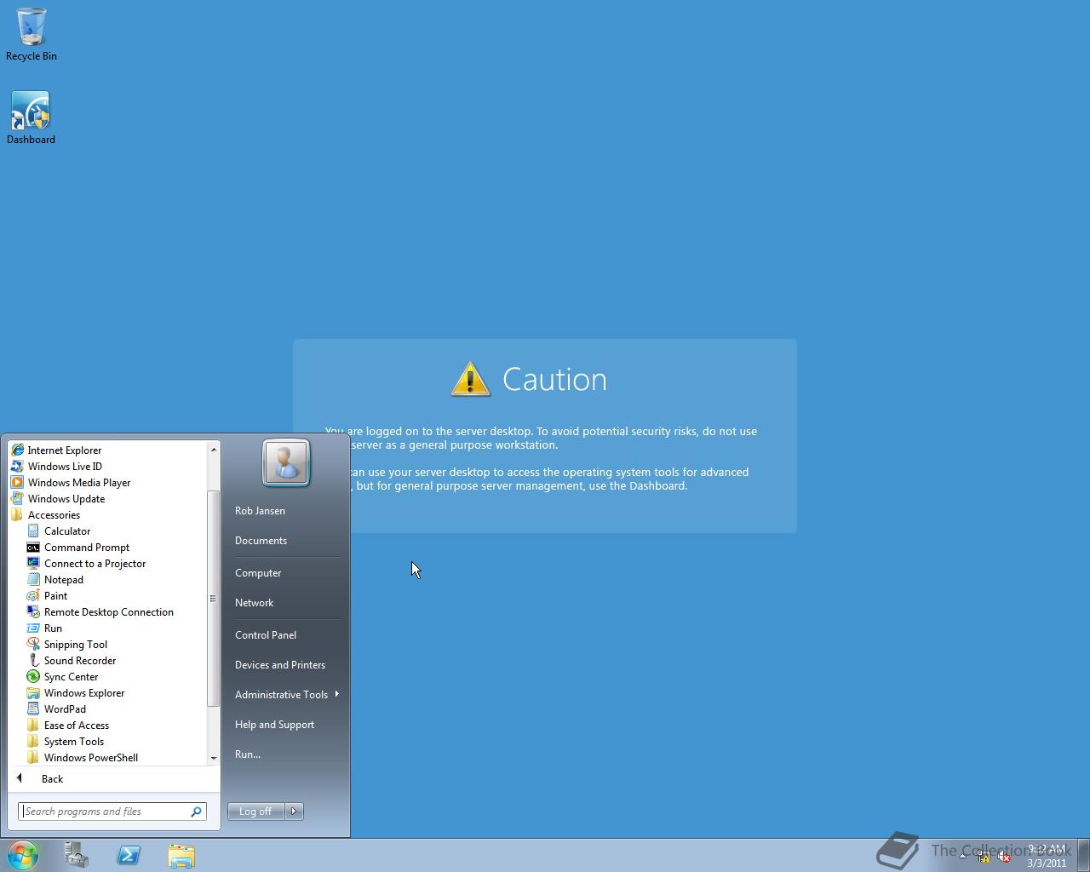The height and width of the screenshot is (872, 1090).
Task: Open Windows Media Player
Action: [71, 482]
